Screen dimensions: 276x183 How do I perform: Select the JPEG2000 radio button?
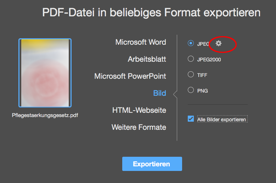[191, 59]
